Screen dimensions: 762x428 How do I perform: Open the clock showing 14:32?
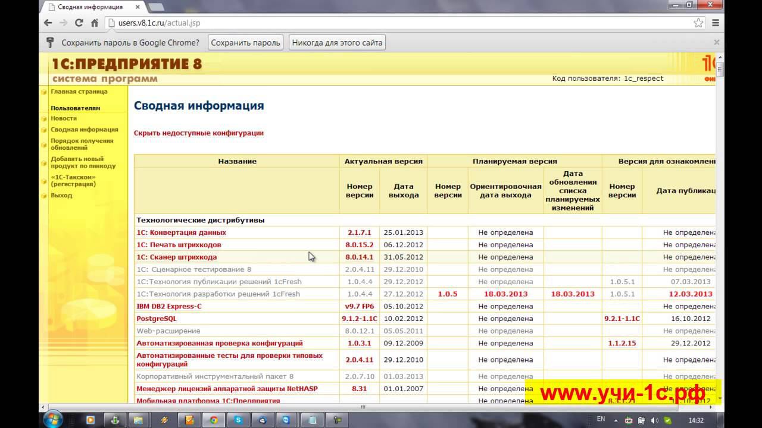click(x=696, y=420)
